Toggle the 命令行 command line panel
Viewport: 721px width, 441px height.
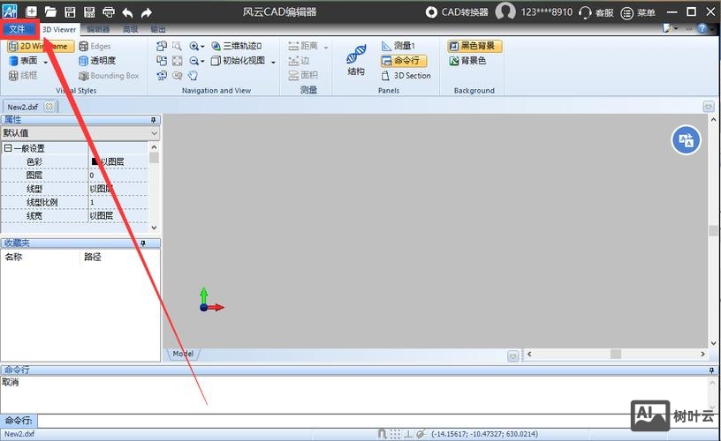(404, 61)
